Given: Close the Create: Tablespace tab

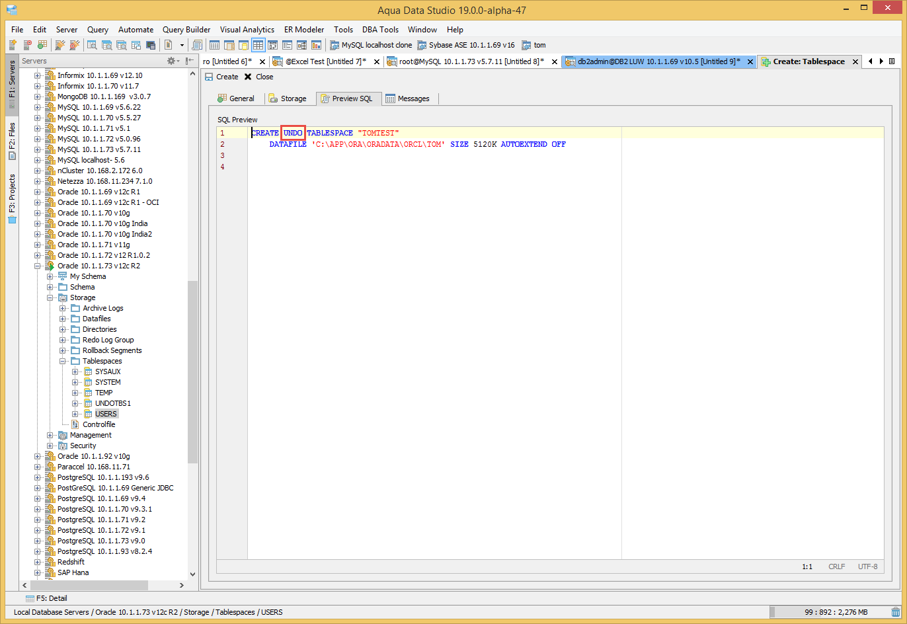Looking at the screenshot, I should 855,61.
